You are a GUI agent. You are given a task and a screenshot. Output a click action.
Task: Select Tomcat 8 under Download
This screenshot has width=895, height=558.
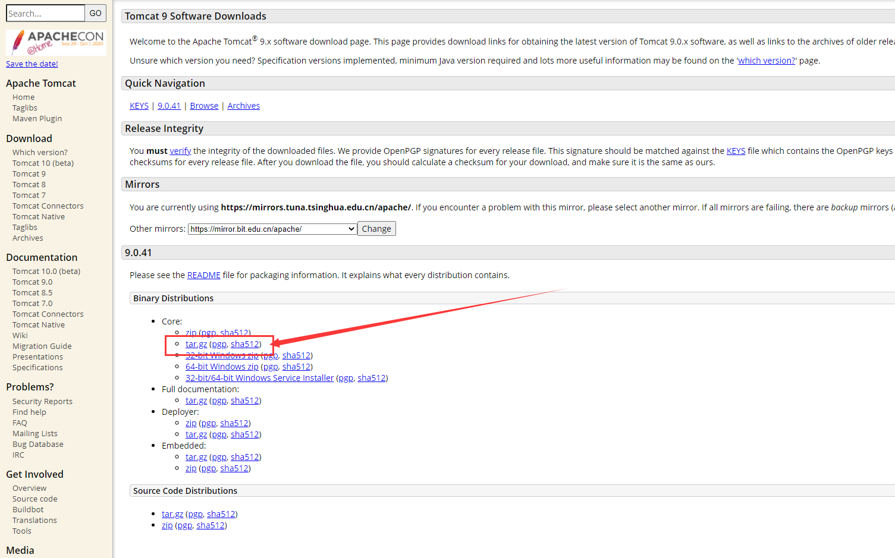(29, 184)
